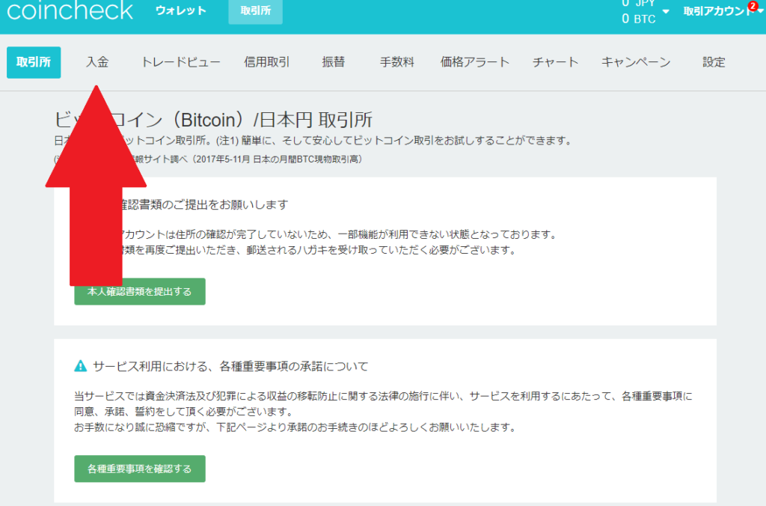This screenshot has height=506, width=766.
Task: Click the サービス利用における、各種重要事項の承諾について heading
Action: [230, 366]
